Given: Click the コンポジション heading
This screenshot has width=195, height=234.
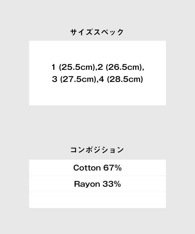Looking at the screenshot, I should [97, 150].
